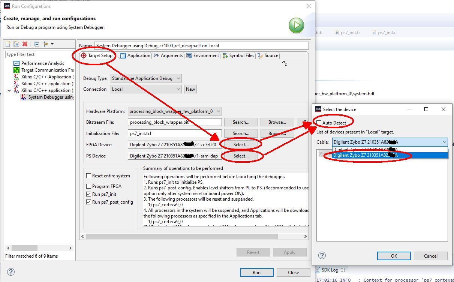Click the Apply button
The height and width of the screenshot is (282, 454).
point(289,252)
